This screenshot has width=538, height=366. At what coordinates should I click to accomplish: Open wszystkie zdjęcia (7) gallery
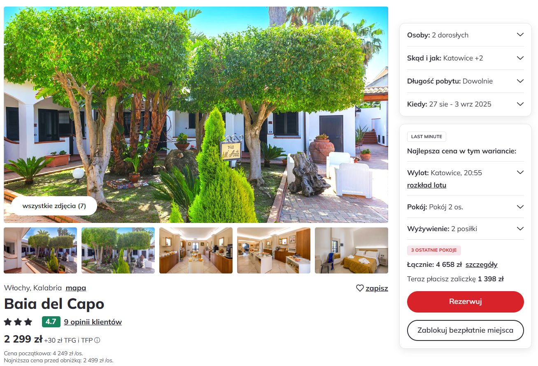54,206
